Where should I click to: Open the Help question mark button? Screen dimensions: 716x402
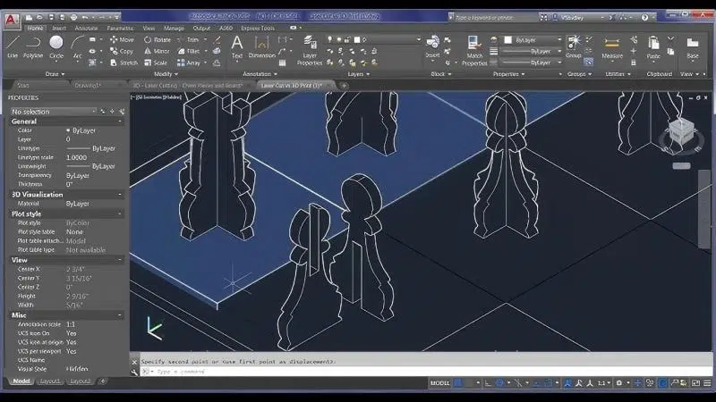[x=644, y=17]
